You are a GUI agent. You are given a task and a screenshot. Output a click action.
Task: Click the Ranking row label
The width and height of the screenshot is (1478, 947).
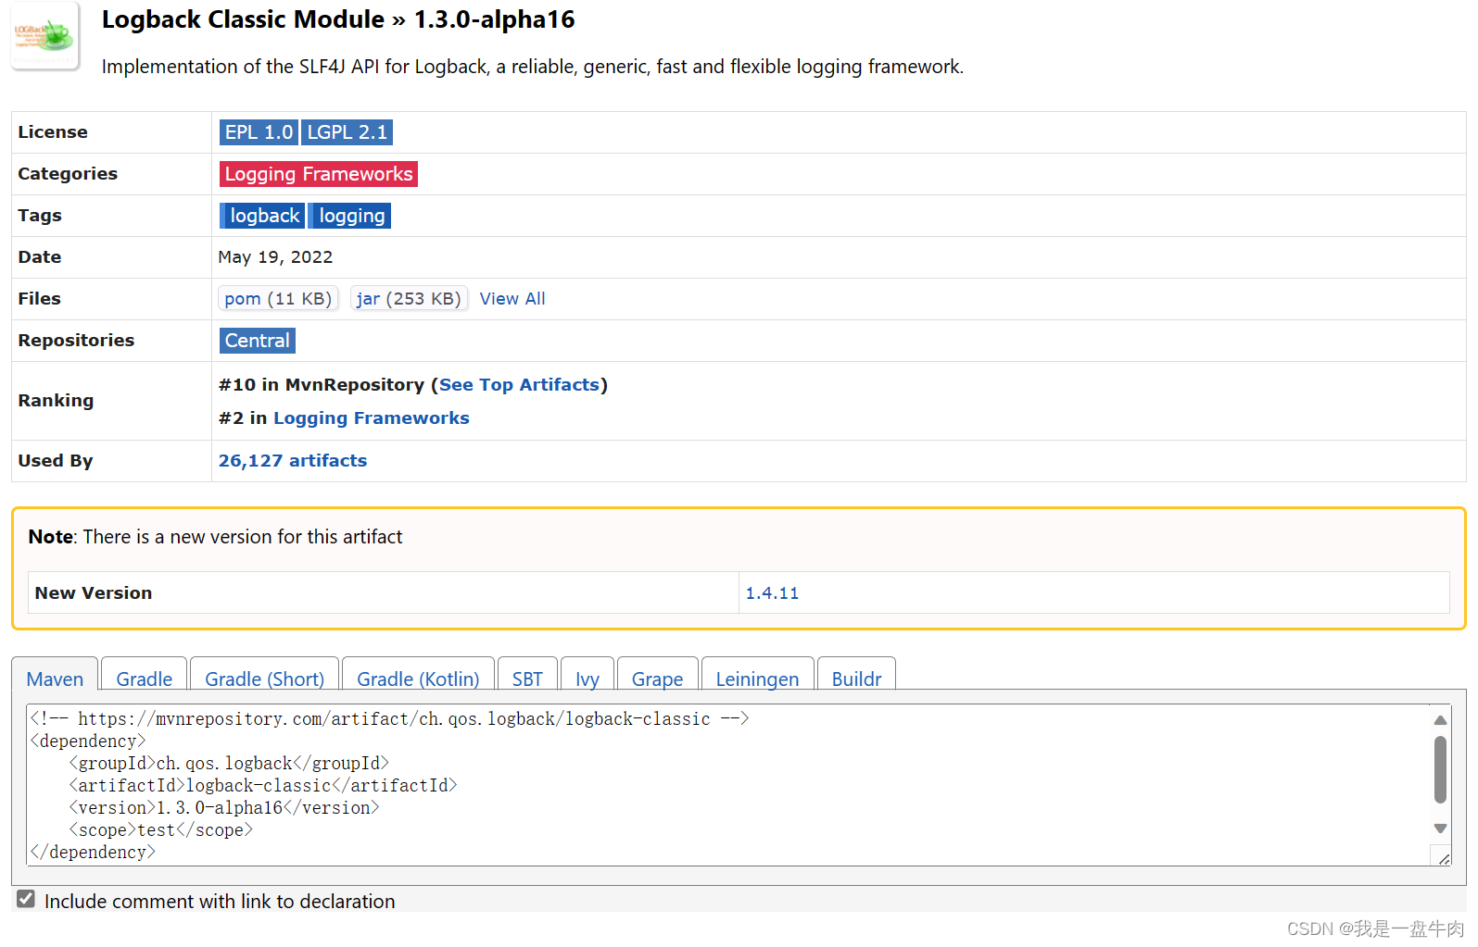pyautogui.click(x=56, y=401)
